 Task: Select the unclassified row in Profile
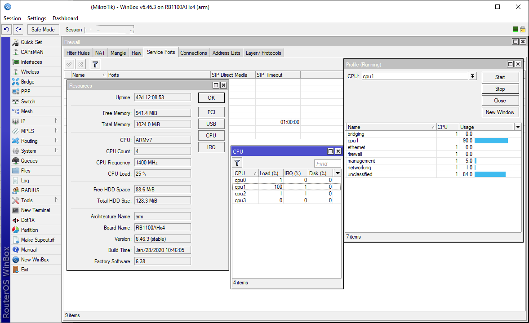coord(434,174)
